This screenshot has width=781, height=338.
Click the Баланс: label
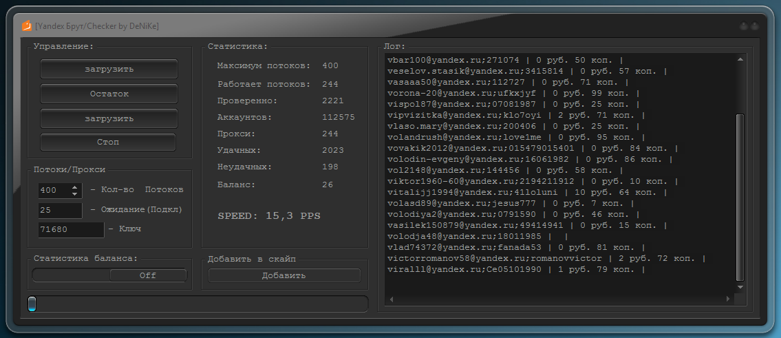236,185
